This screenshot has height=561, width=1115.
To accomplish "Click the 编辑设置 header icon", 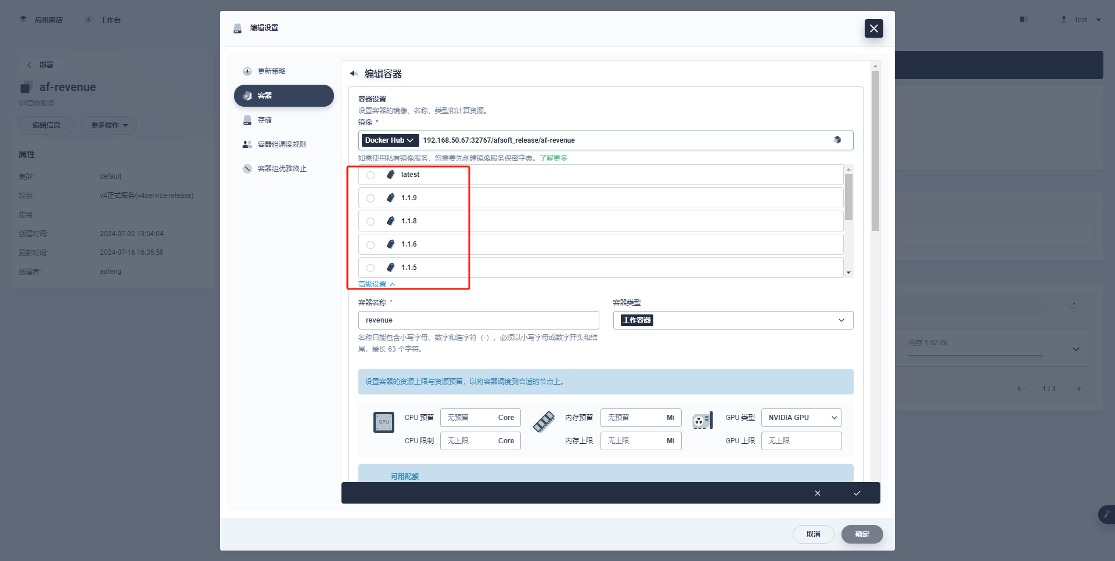I will (x=238, y=28).
